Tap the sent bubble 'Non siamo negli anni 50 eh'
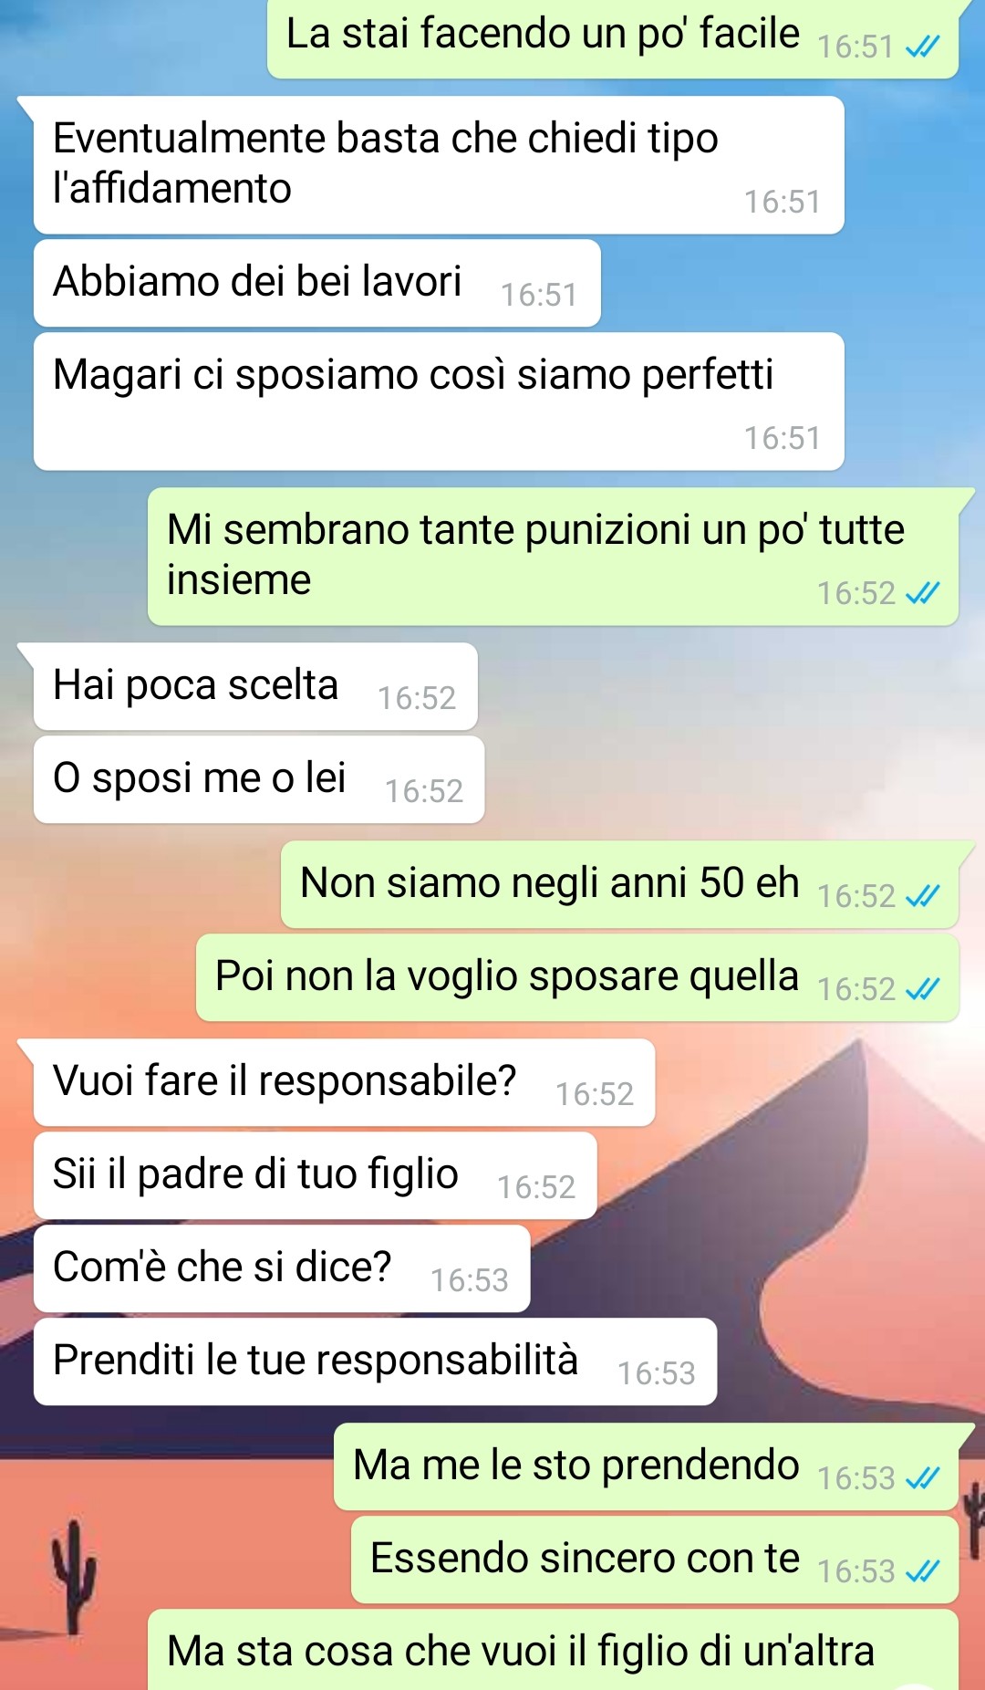 click(619, 884)
